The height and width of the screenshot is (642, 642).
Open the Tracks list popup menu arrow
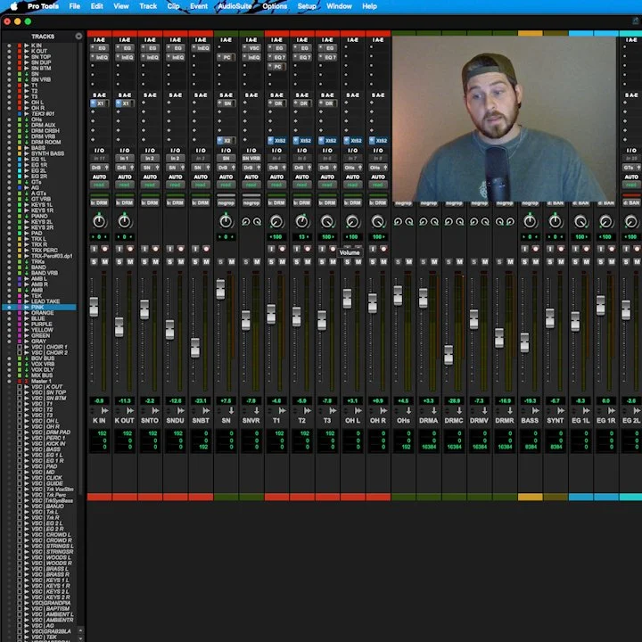click(78, 37)
